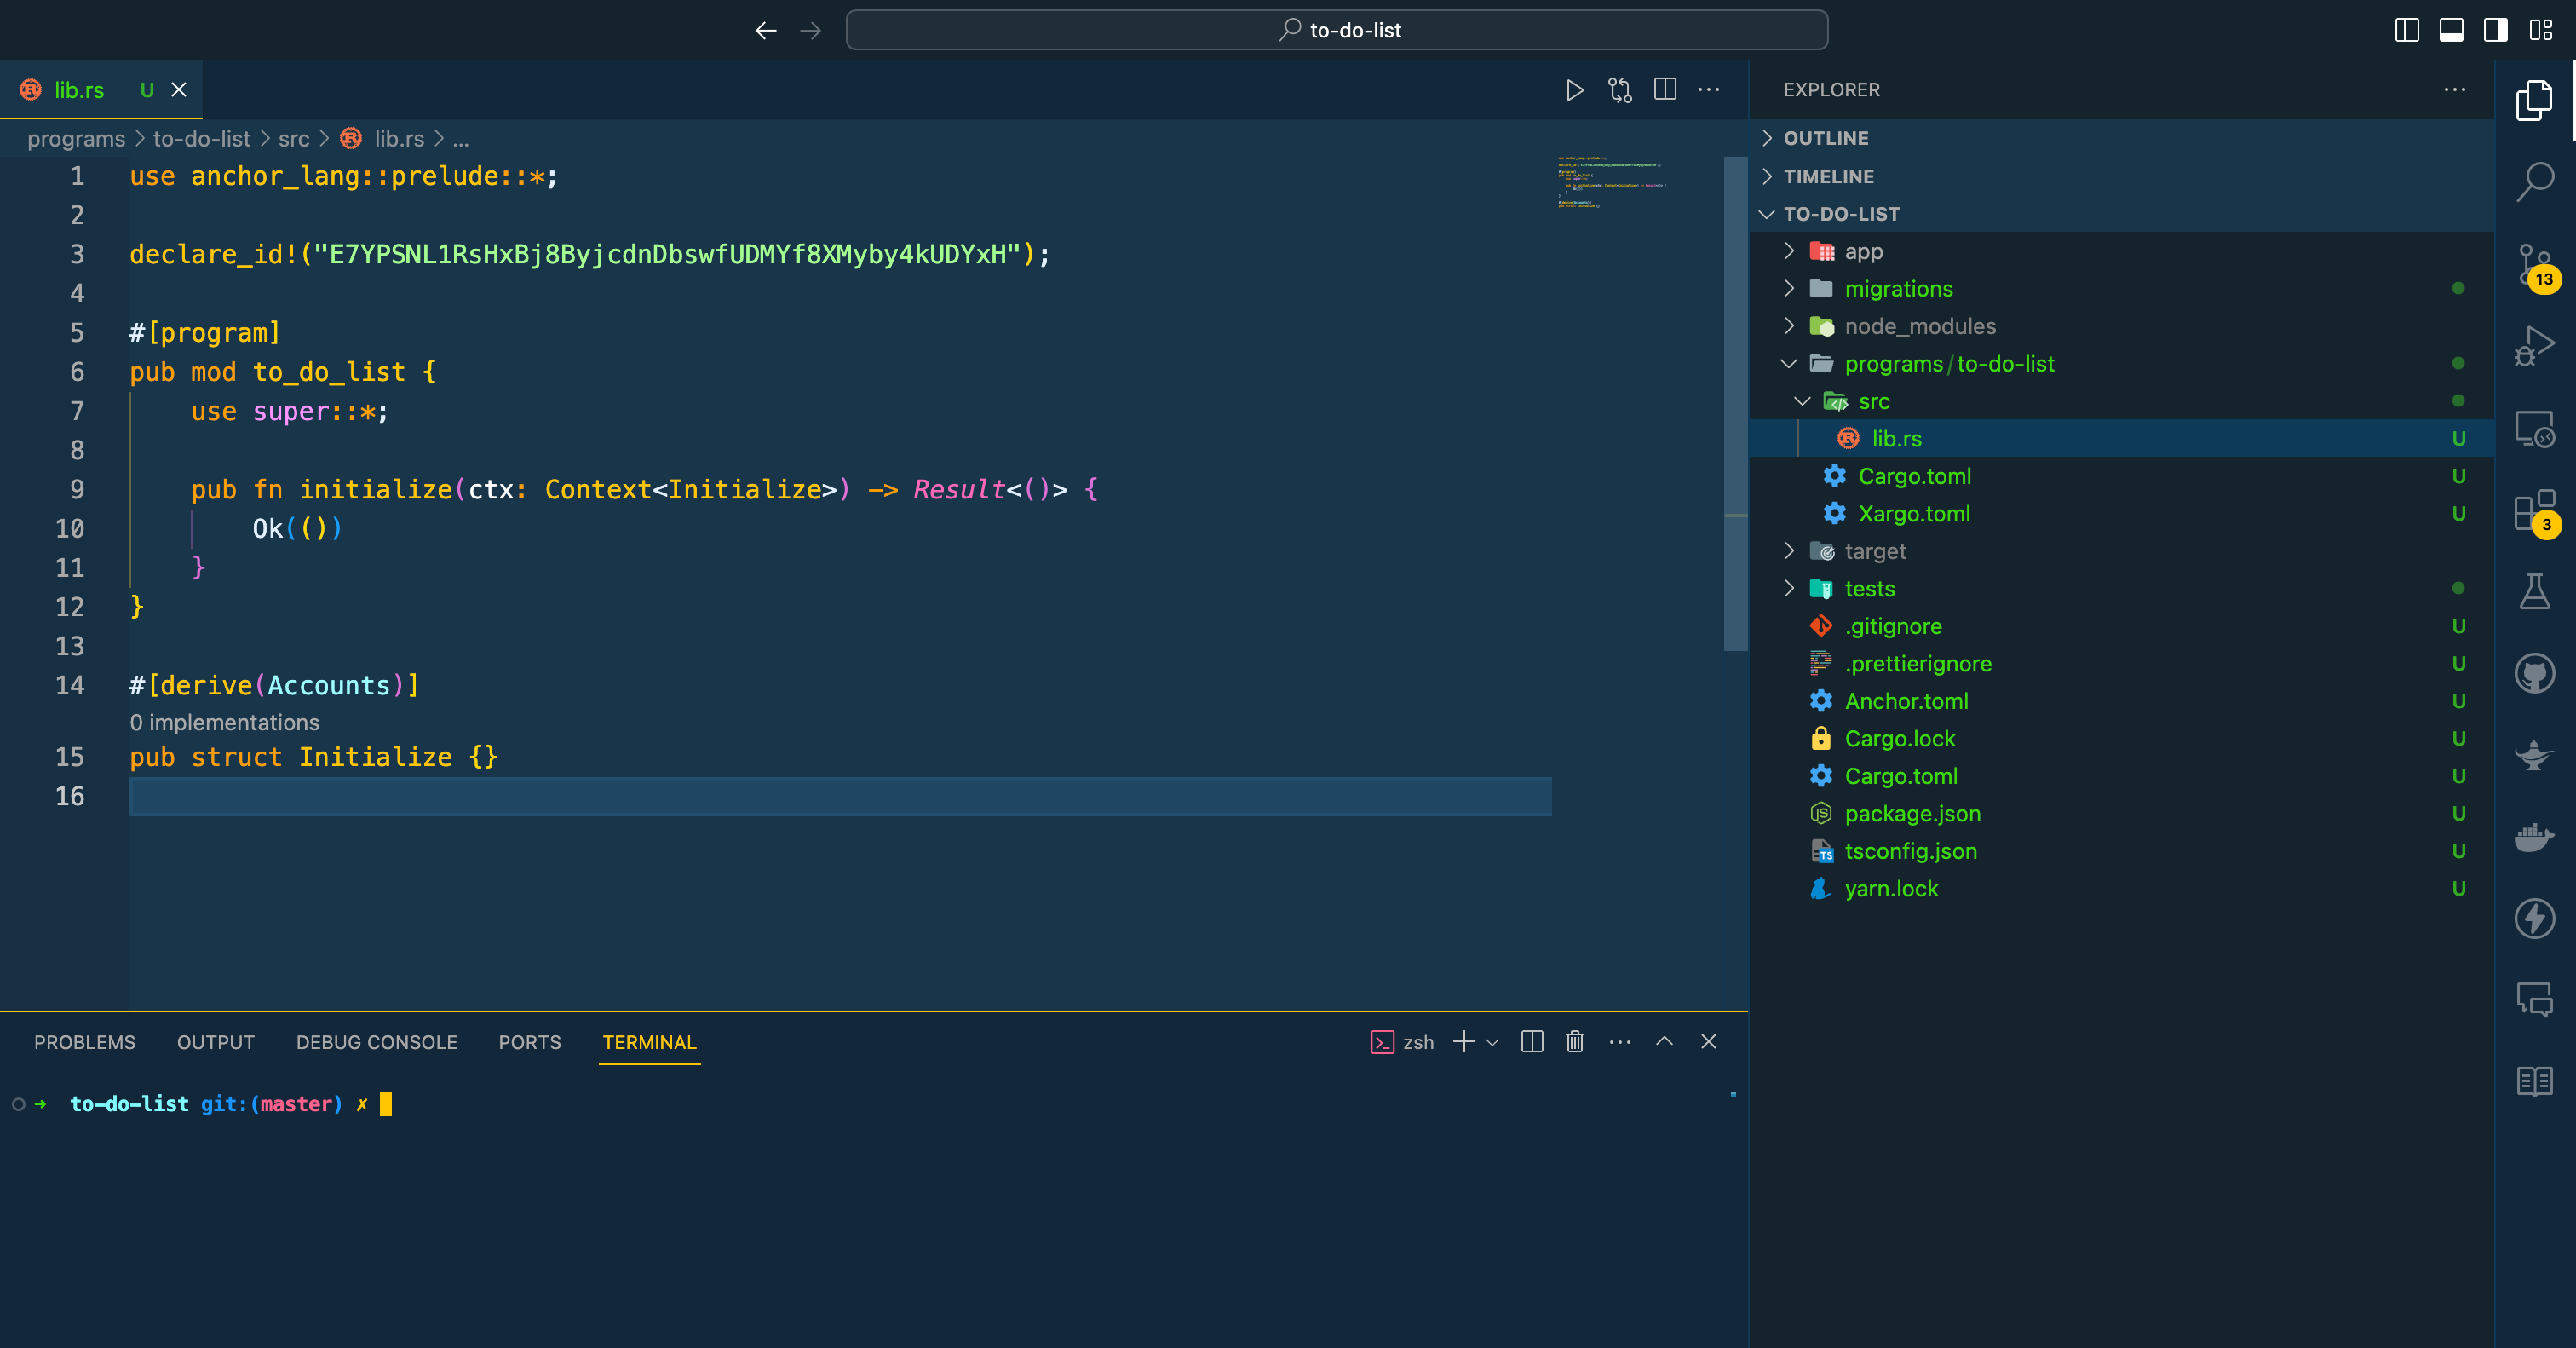
Task: Open Anchor.toml in the explorer
Action: point(1906,701)
